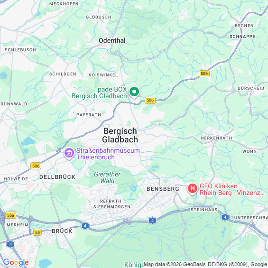
Task: Open the Google logo link
Action: [x=16, y=262]
